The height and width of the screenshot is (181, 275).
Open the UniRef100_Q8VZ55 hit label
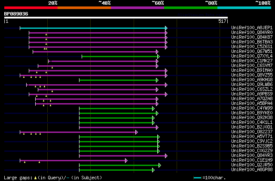[x=252, y=75]
